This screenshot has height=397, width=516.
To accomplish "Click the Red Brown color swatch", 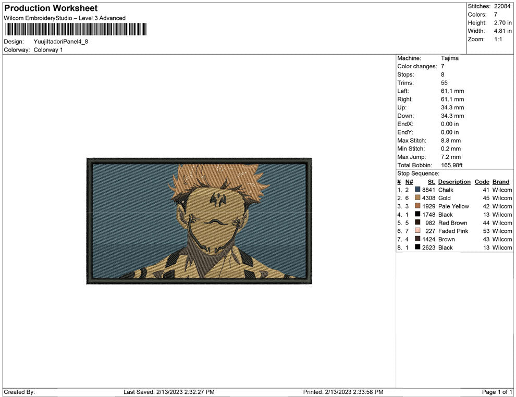I will [417, 222].
